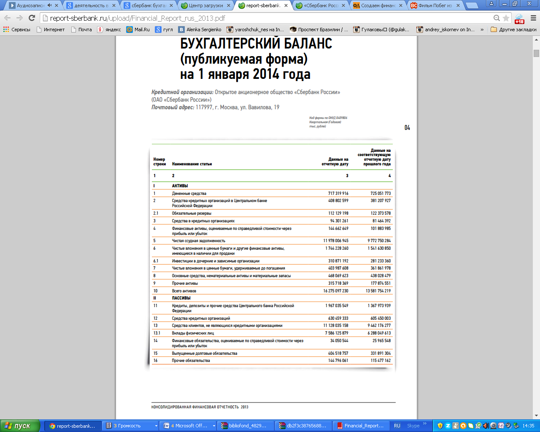Screen dimensions: 540x432
Task: Open the Почта bookmark
Action: click(81, 30)
